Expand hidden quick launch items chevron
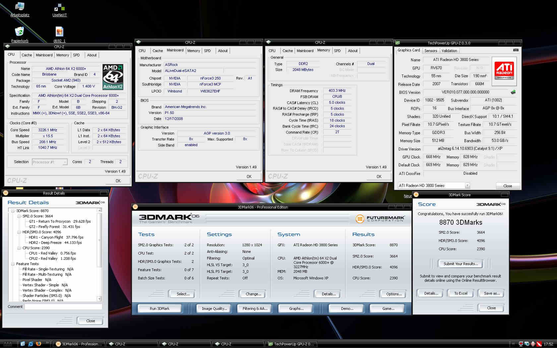This screenshot has height=348, width=557. pos(47,343)
